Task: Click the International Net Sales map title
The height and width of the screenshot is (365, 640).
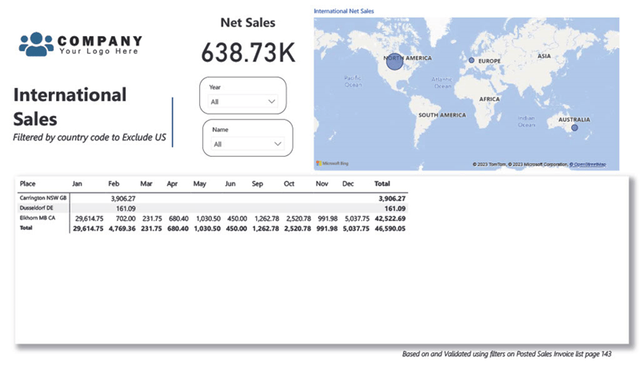Action: pos(345,12)
